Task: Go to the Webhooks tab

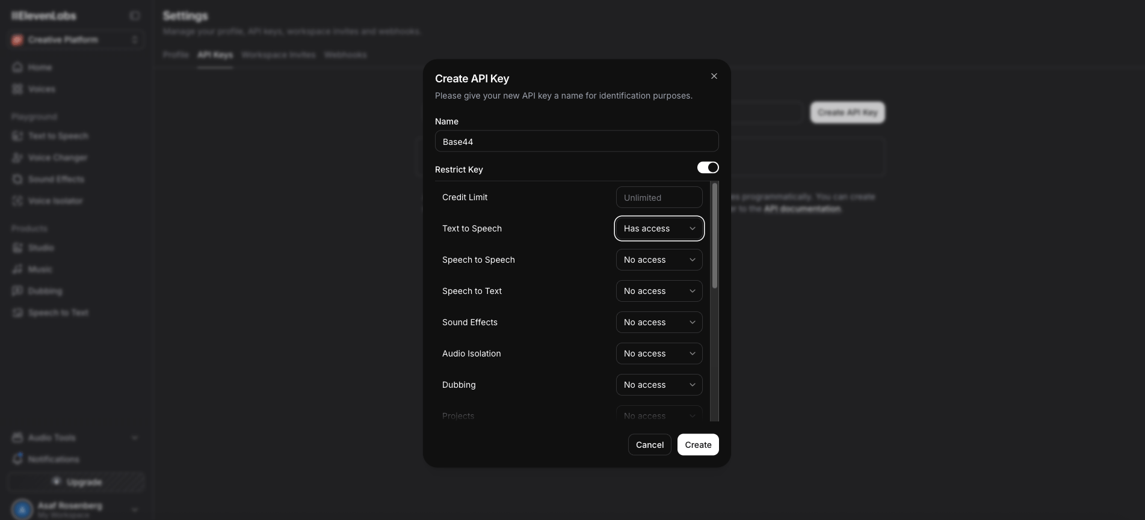Action: 345,55
